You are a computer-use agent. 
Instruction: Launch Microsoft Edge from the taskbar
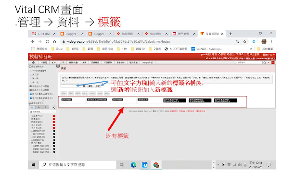133,165
